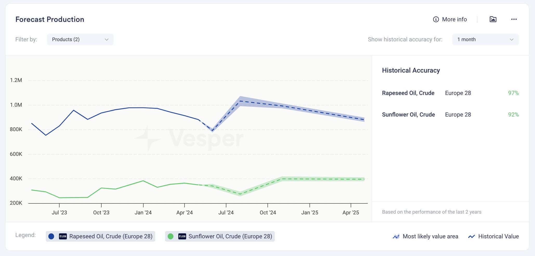Click the Most likely value area label
Viewport: 535px width, 256px height.
[x=430, y=236]
